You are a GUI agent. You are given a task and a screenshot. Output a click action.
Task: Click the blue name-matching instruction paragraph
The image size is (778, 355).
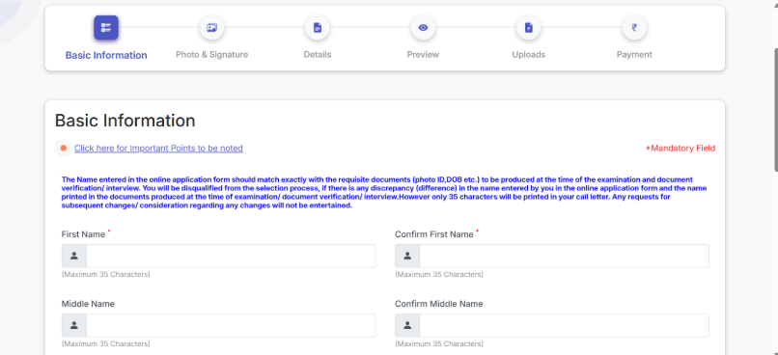coord(384,193)
